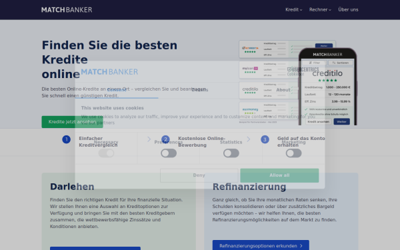Click Sortieren in the phone mockup
Viewport: 400px width, 250px height.
point(341,63)
